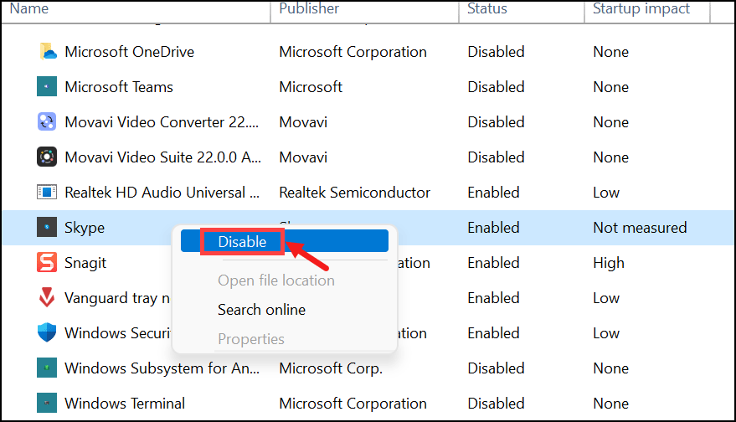Sort entries by Status column header
This screenshot has width=736, height=422.
(x=487, y=9)
